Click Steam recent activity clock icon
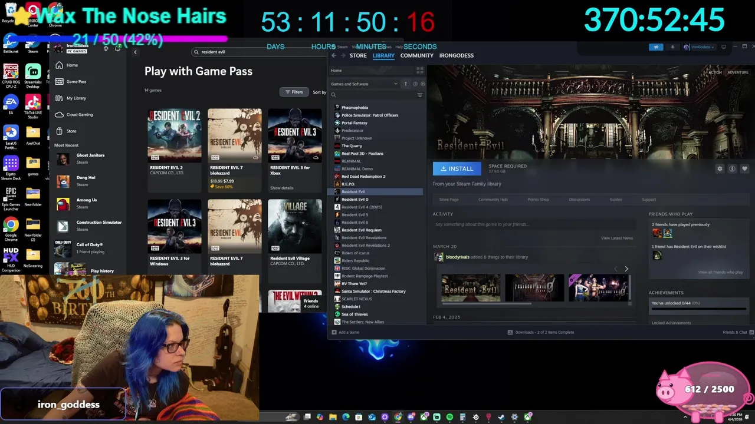 point(415,84)
